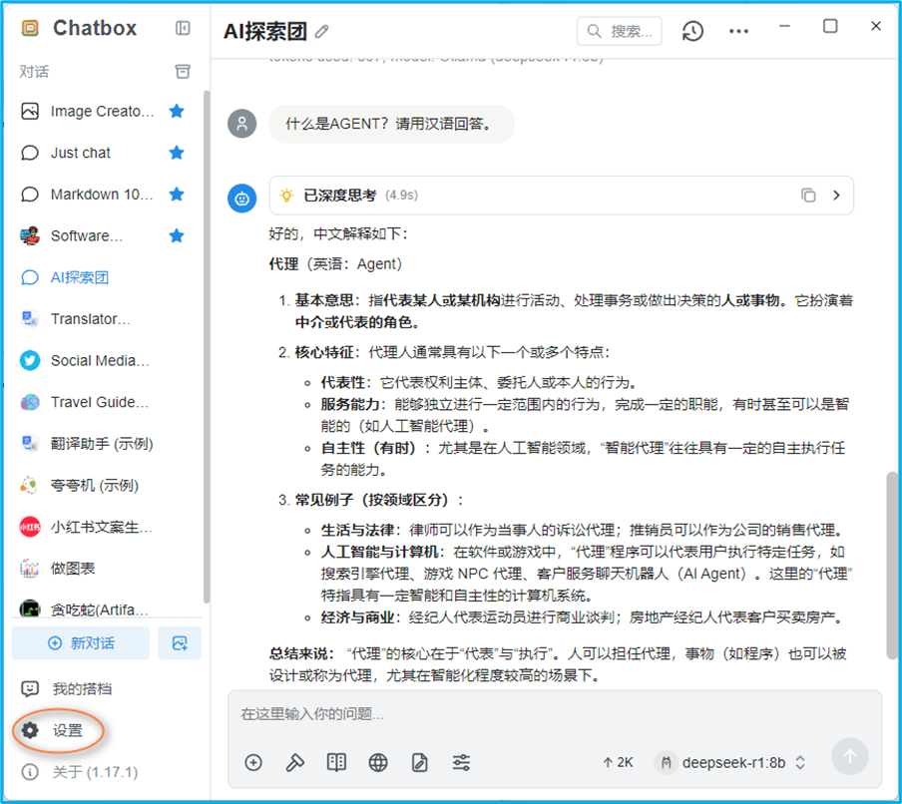Focus the 在这里输入你的问题 message box
This screenshot has width=902, height=804.
(x=555, y=714)
